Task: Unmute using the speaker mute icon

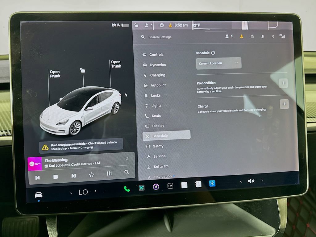Action: tap(251, 181)
